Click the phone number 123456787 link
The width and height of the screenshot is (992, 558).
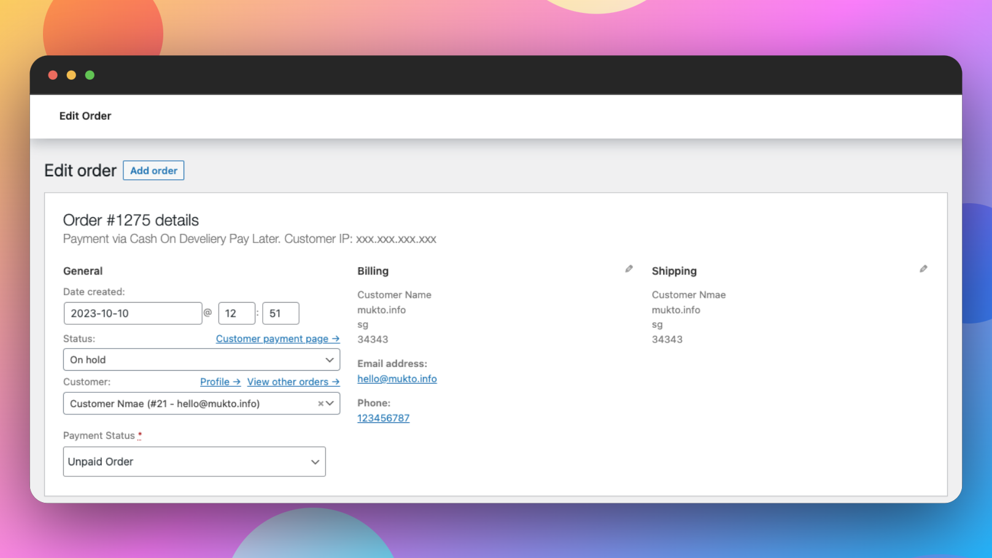[384, 418]
